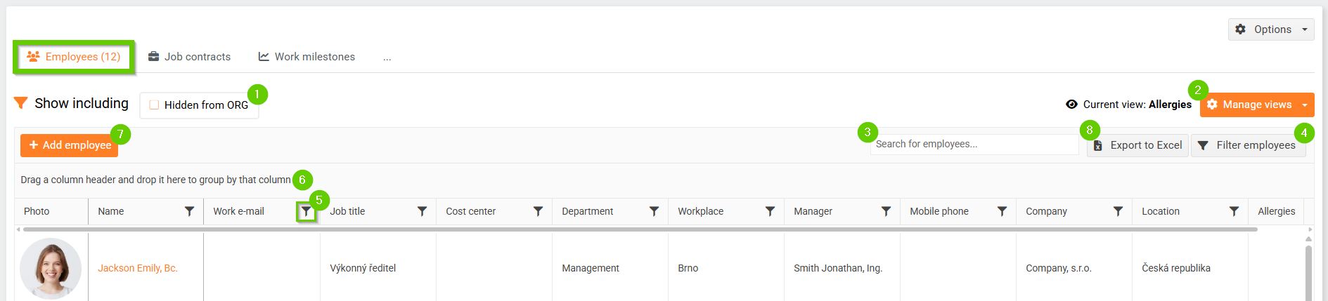Open the Department column filter icon
The width and height of the screenshot is (1328, 301).
pos(654,211)
